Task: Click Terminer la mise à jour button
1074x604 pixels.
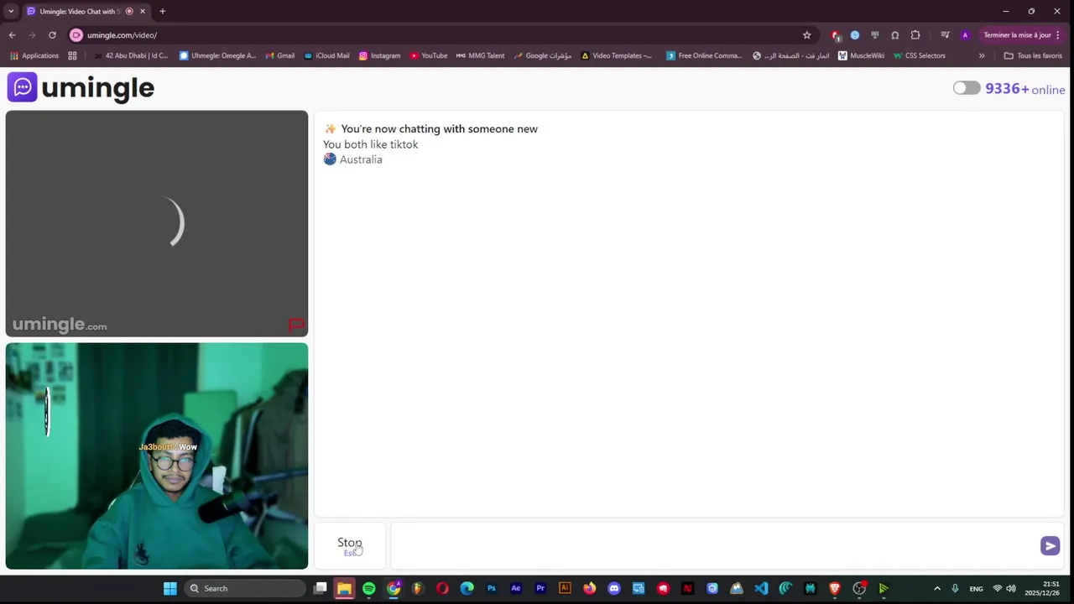Action: [1017, 35]
